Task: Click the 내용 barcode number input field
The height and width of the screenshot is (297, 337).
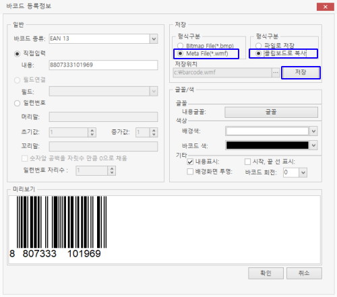Action: [103, 65]
